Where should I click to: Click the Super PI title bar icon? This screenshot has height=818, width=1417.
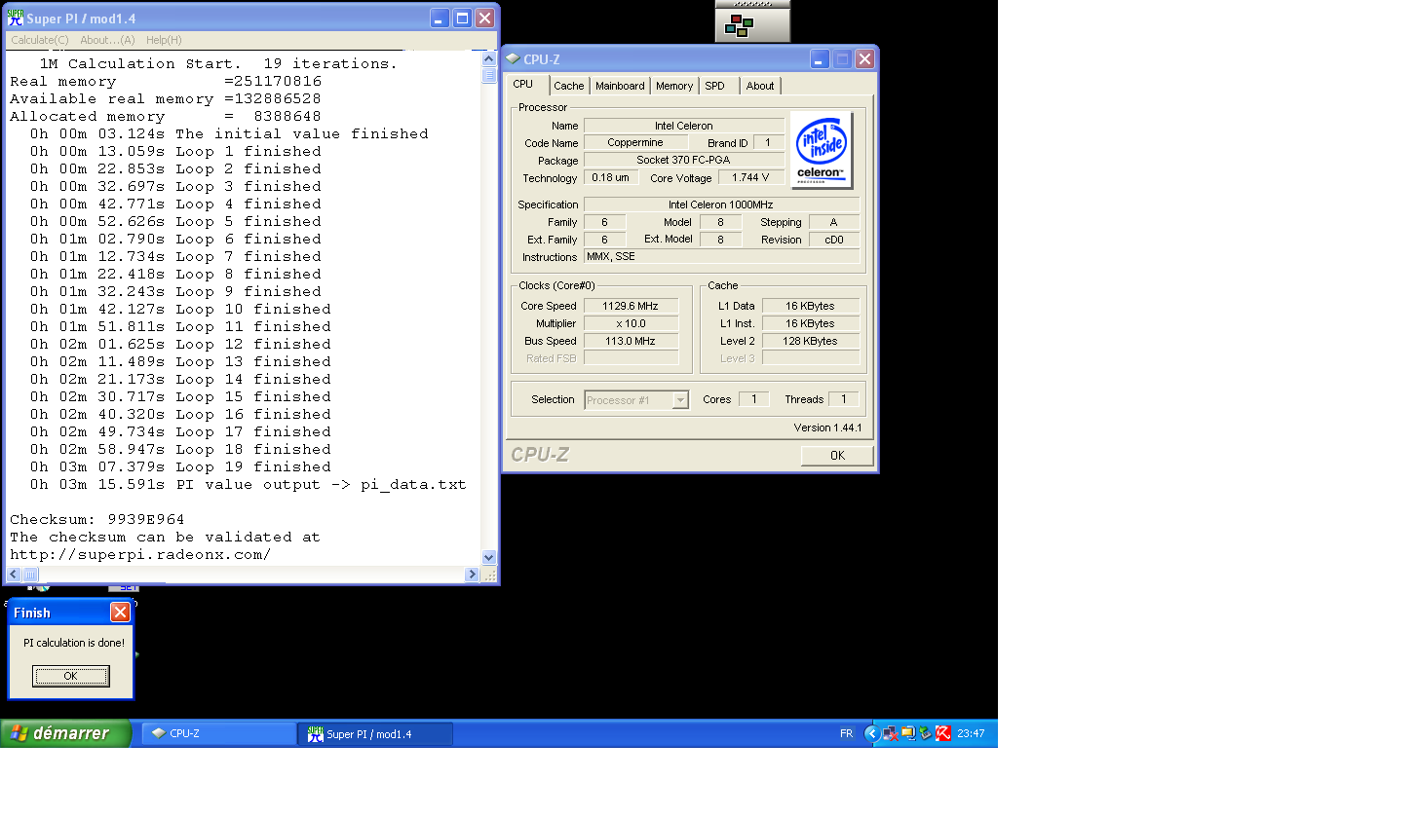[x=16, y=18]
